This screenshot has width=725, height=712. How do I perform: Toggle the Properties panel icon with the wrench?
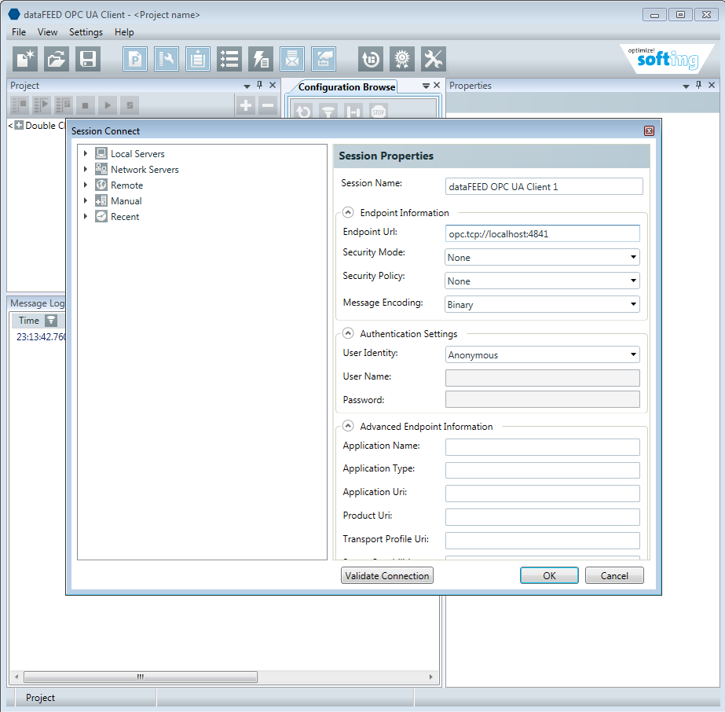click(167, 59)
